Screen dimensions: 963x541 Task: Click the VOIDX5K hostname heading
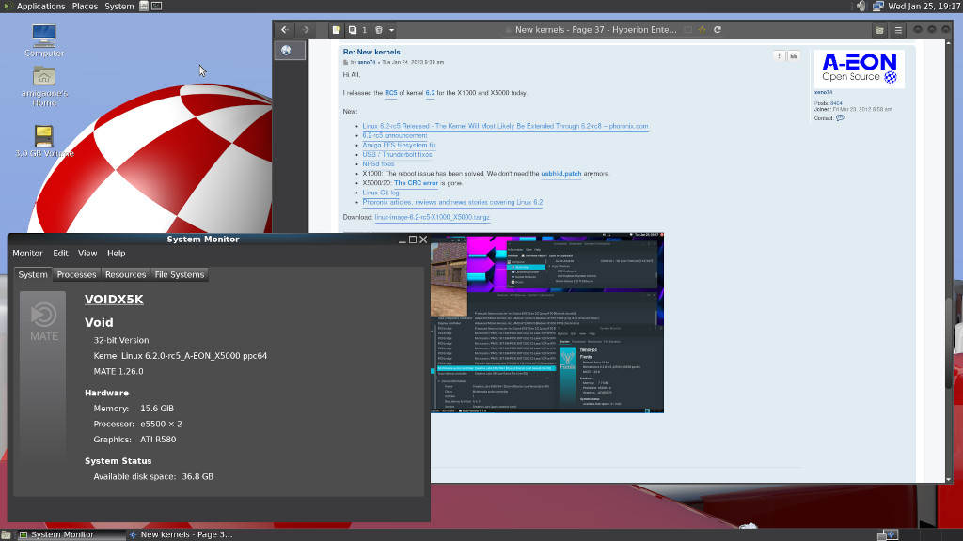(x=114, y=300)
